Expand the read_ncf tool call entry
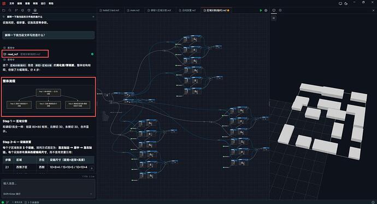Image resolution: width=377 pixels, height=204 pixels. tap(25, 54)
